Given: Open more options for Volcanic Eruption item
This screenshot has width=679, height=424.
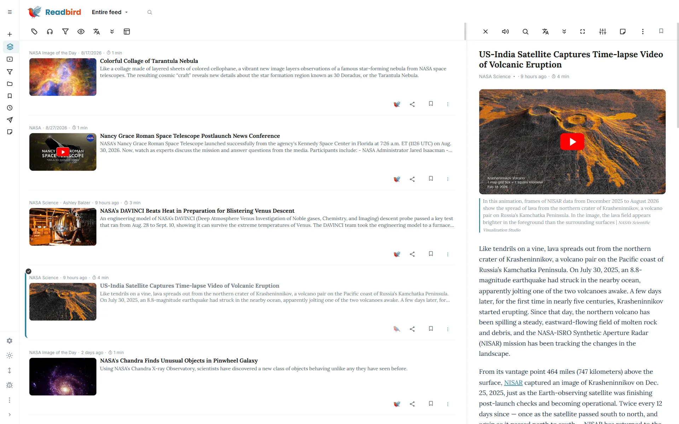Looking at the screenshot, I should pyautogui.click(x=448, y=329).
